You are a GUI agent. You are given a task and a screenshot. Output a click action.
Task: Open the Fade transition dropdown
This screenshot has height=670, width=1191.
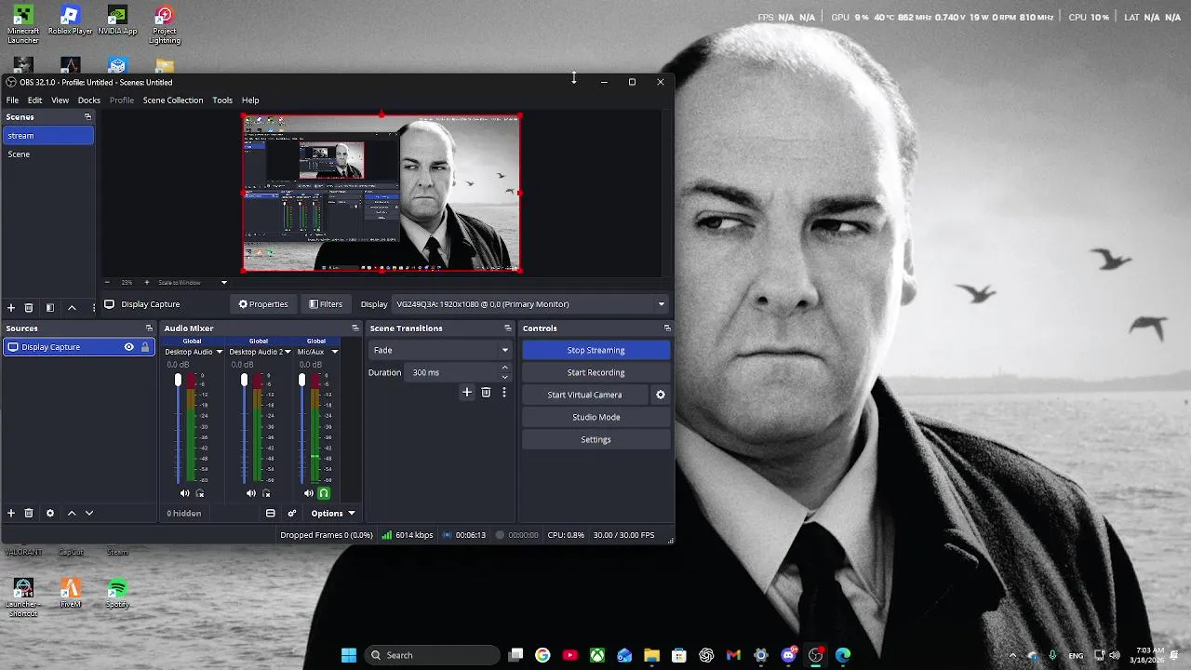(440, 350)
